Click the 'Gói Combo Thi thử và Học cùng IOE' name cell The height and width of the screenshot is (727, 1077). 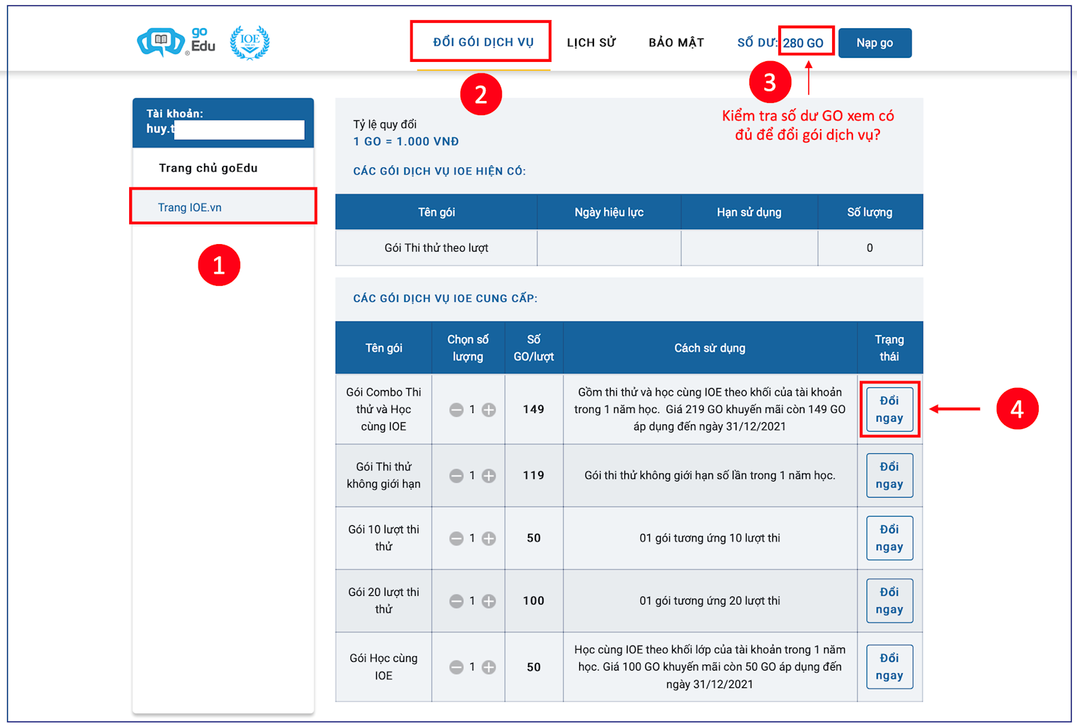tap(383, 409)
